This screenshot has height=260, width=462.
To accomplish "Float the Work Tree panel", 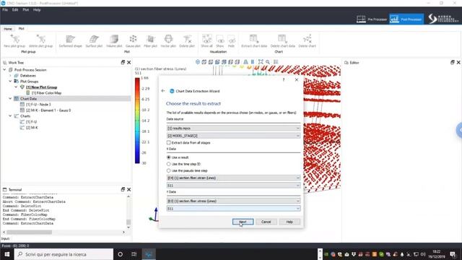I will [x=123, y=62].
